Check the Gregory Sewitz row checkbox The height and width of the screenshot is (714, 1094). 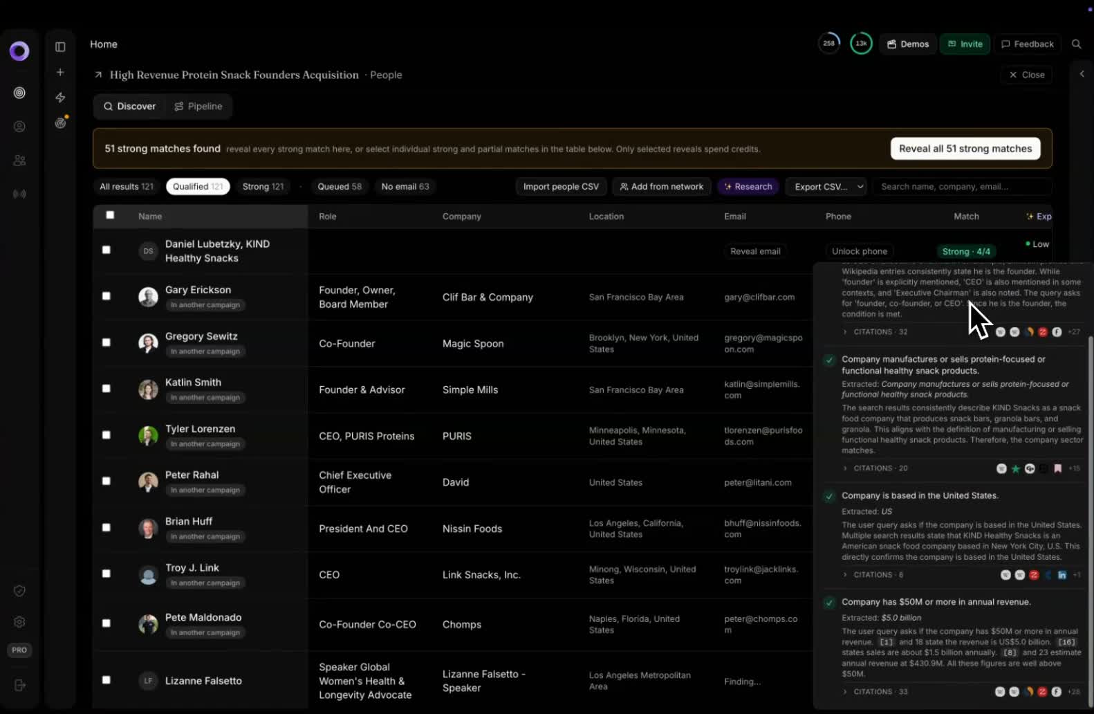point(106,342)
